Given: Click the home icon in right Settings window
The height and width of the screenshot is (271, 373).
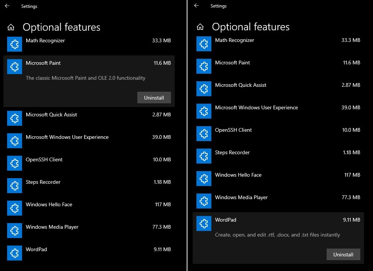Looking at the screenshot, I should [x=200, y=27].
